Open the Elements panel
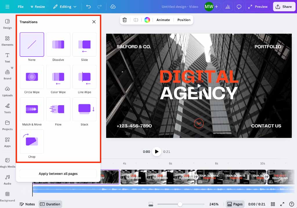The width and height of the screenshot is (297, 208). pos(7,41)
